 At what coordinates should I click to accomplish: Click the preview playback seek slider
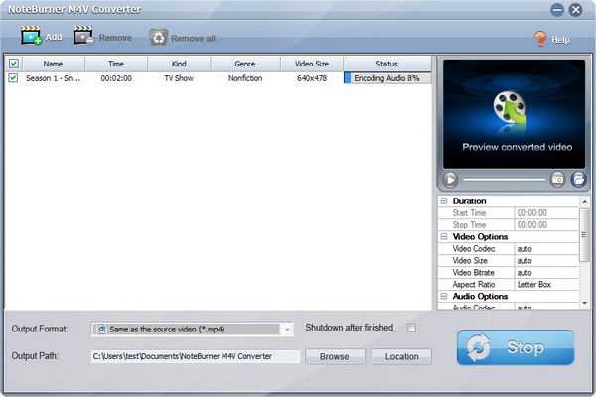click(x=504, y=180)
